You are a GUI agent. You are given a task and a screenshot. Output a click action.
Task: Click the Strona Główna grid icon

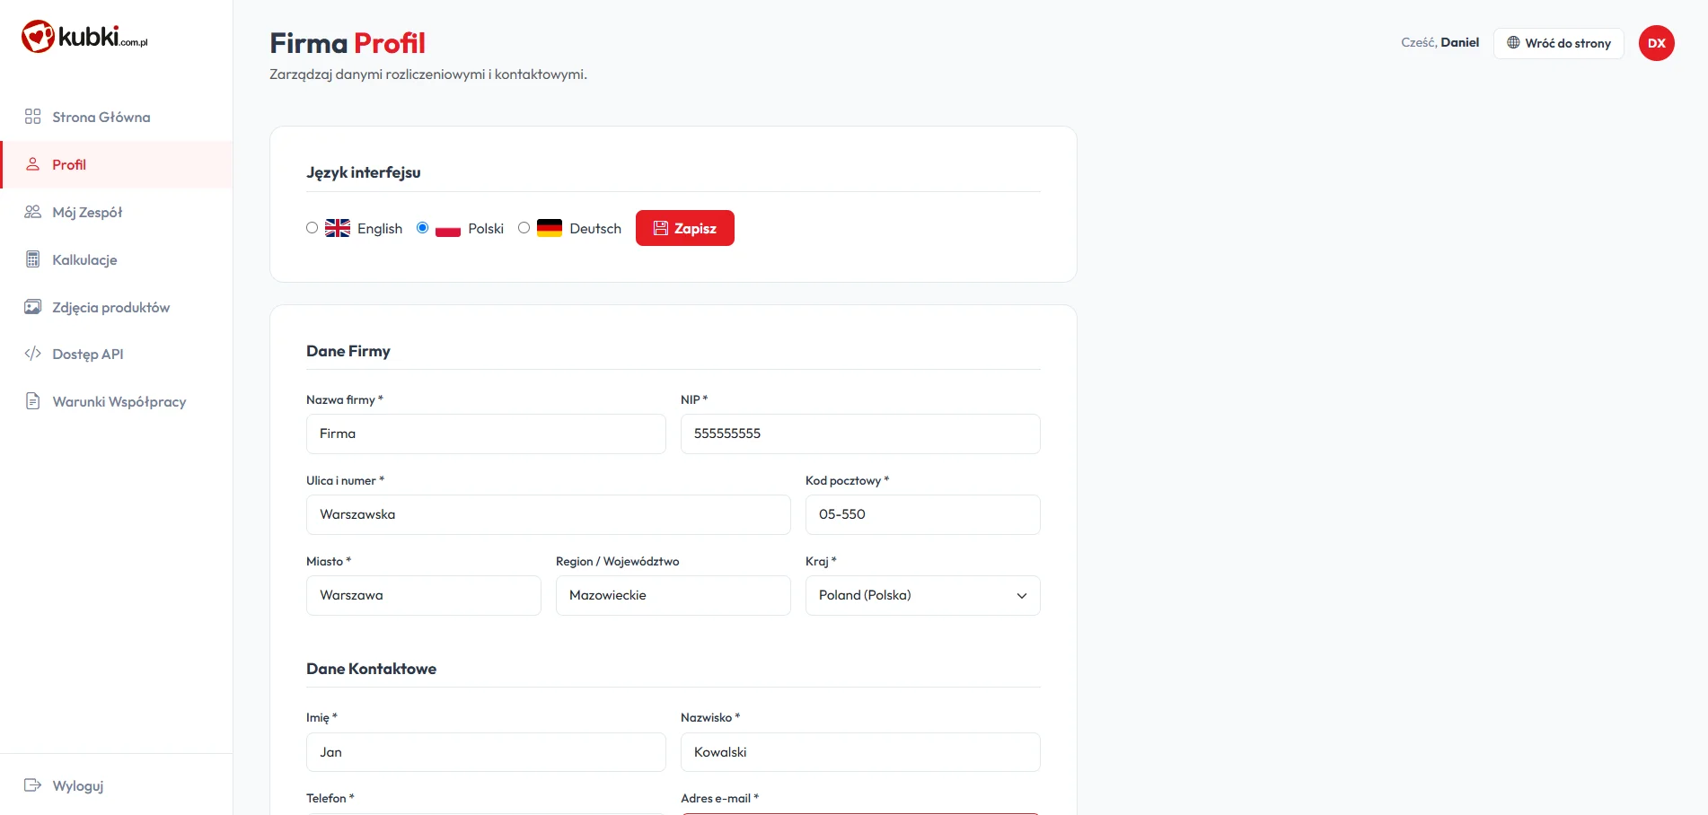[33, 117]
